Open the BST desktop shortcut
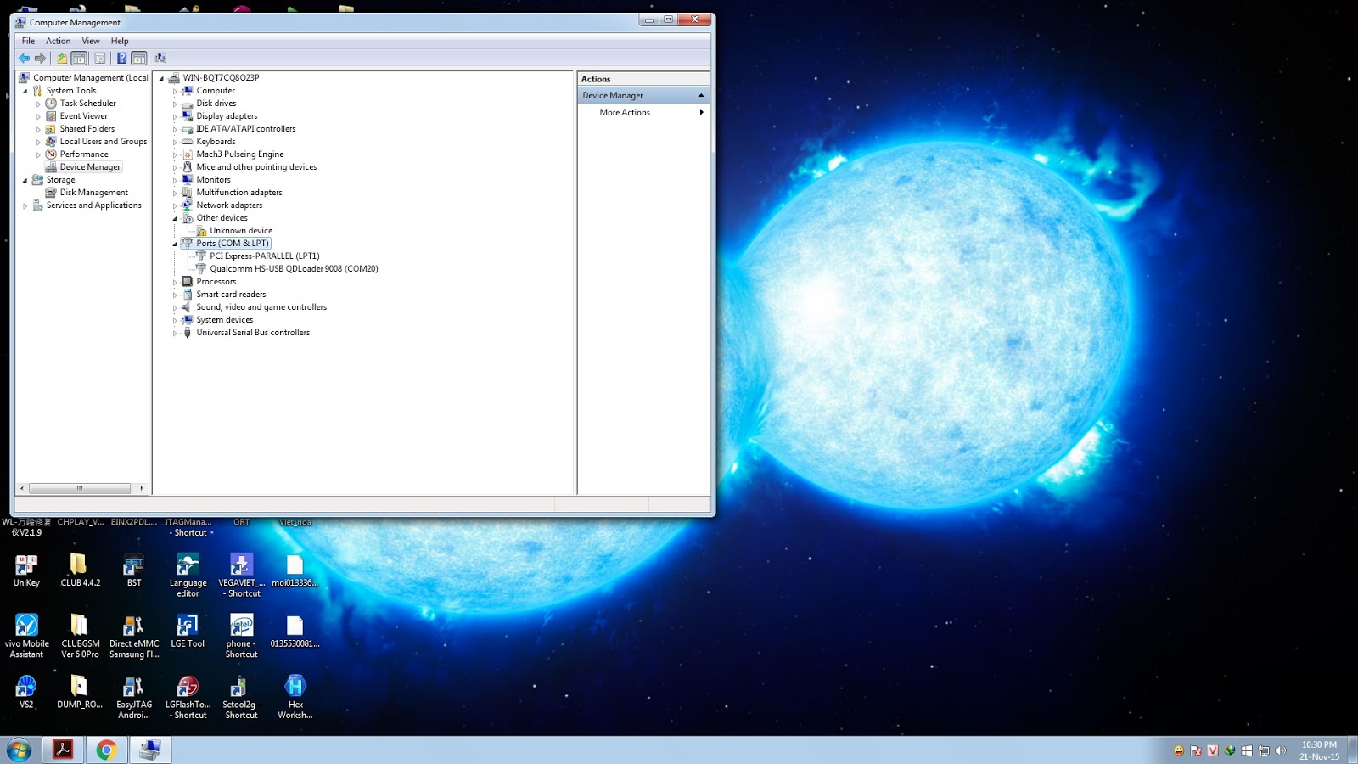The image size is (1358, 764). (134, 570)
